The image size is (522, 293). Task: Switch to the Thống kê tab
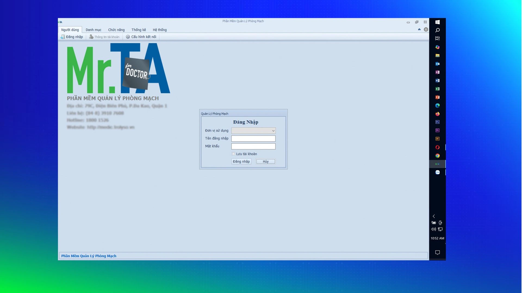click(x=138, y=30)
